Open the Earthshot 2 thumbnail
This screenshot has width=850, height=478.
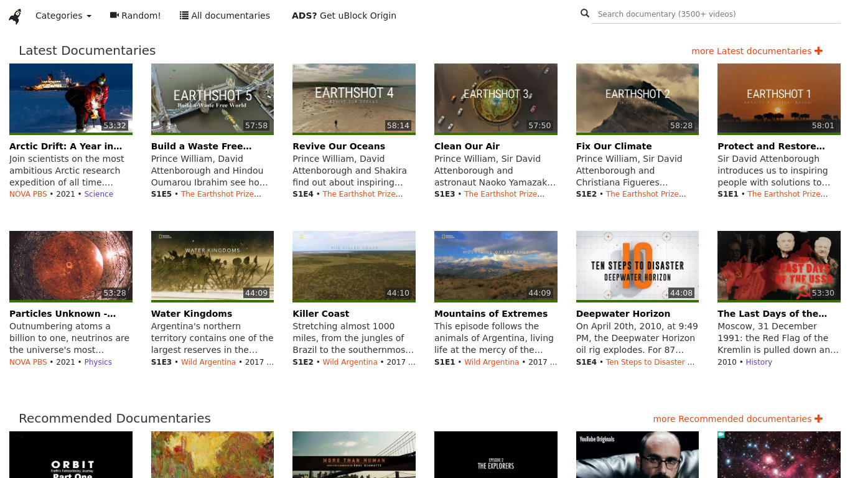(x=637, y=98)
